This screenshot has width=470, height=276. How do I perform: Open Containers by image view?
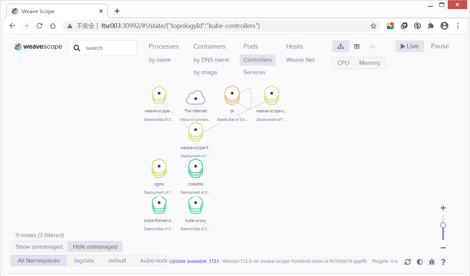pos(205,73)
